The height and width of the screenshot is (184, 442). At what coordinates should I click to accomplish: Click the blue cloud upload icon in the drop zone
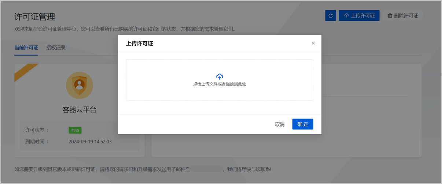(220, 76)
